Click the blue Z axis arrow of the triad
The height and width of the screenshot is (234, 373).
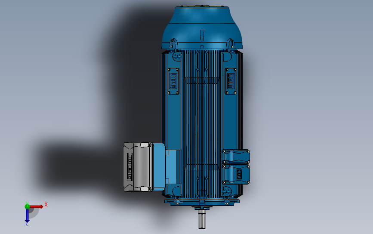[x=27, y=216]
